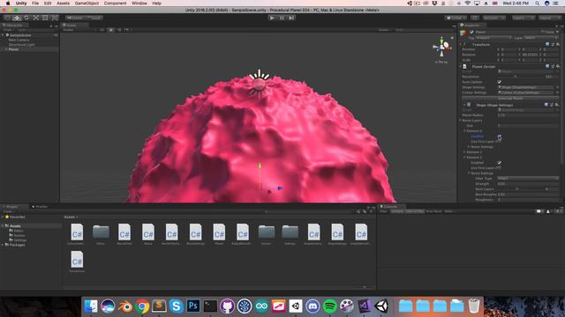Screen dimensions: 565x317
Task: Toggle Global/Local handle rotation button
Action: 94,18
